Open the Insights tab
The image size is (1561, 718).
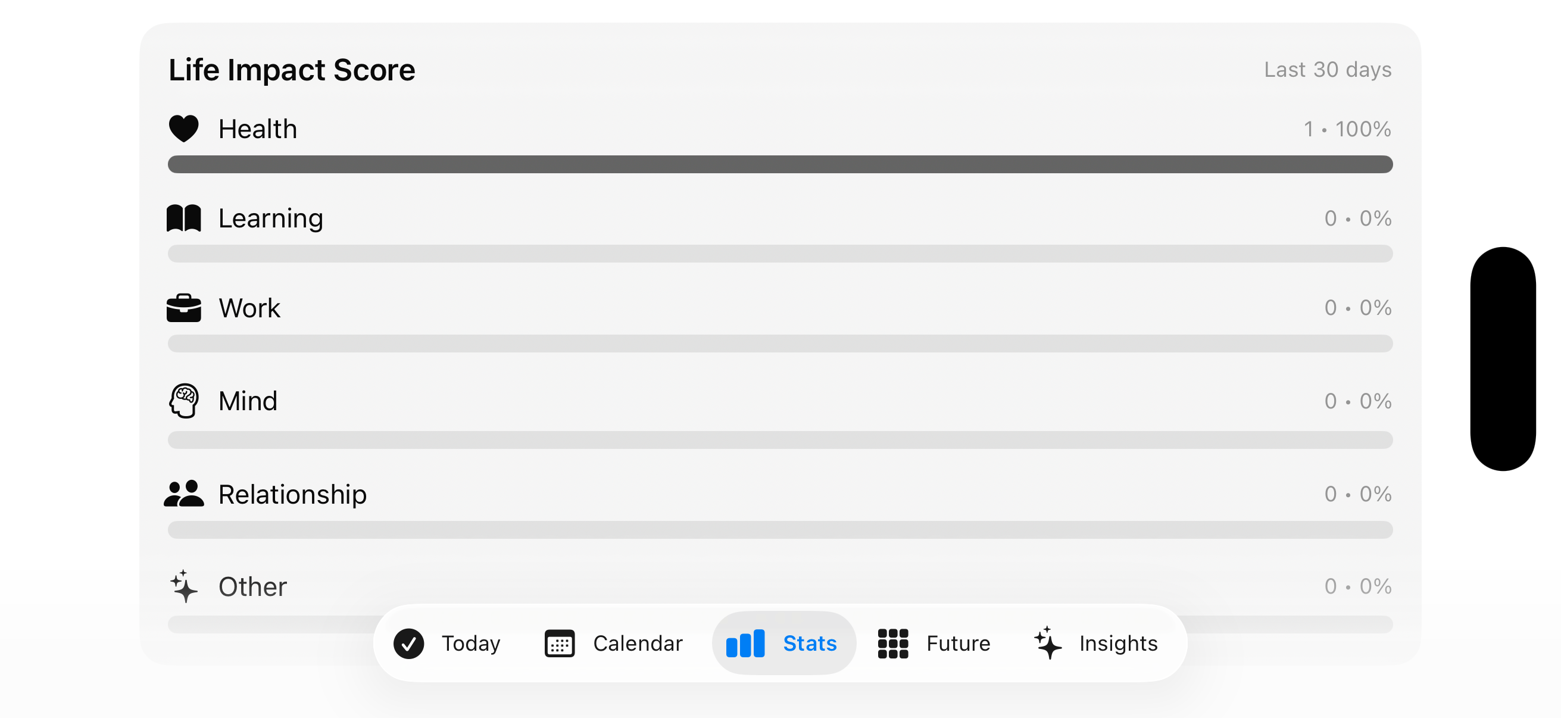[1096, 643]
